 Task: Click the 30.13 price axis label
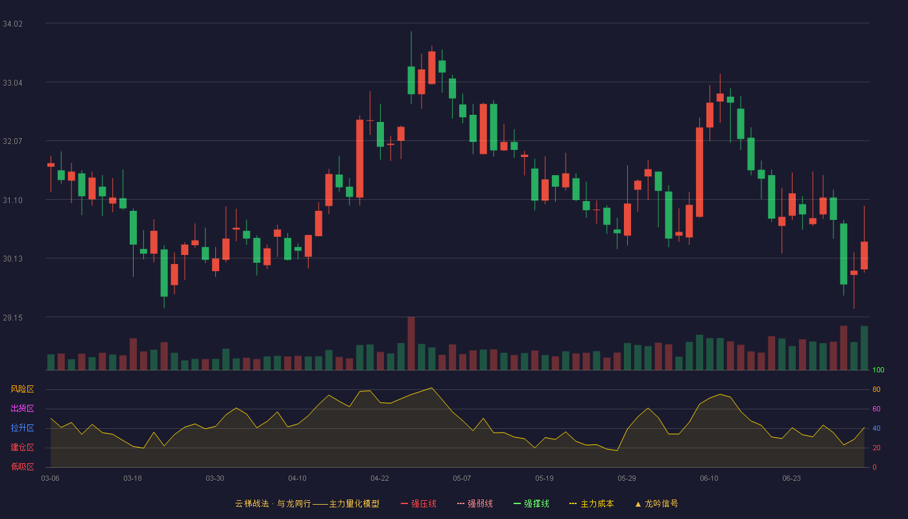pos(13,259)
